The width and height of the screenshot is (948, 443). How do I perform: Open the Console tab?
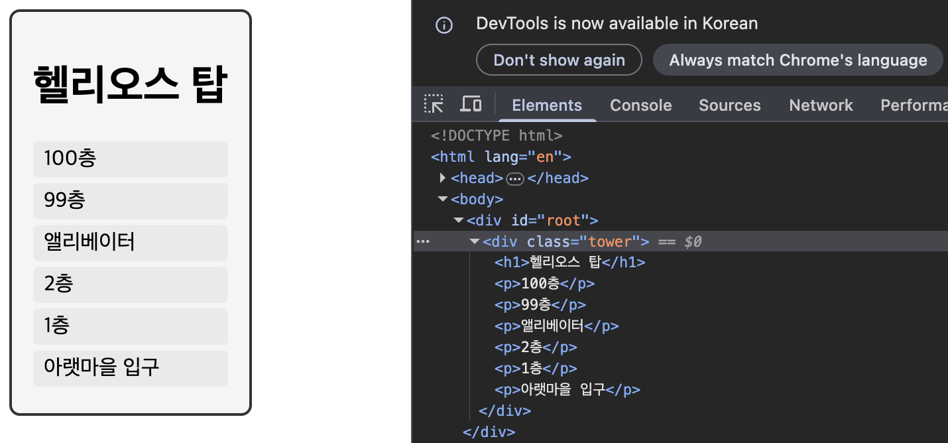point(641,105)
